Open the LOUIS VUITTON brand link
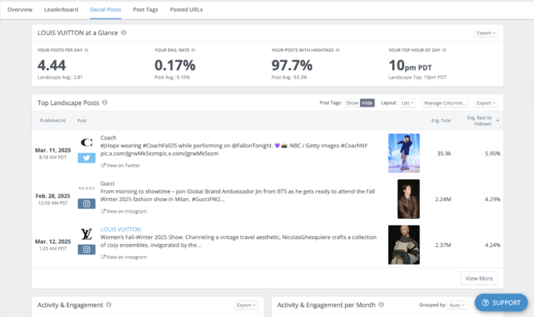The width and height of the screenshot is (534, 317). pos(121,229)
